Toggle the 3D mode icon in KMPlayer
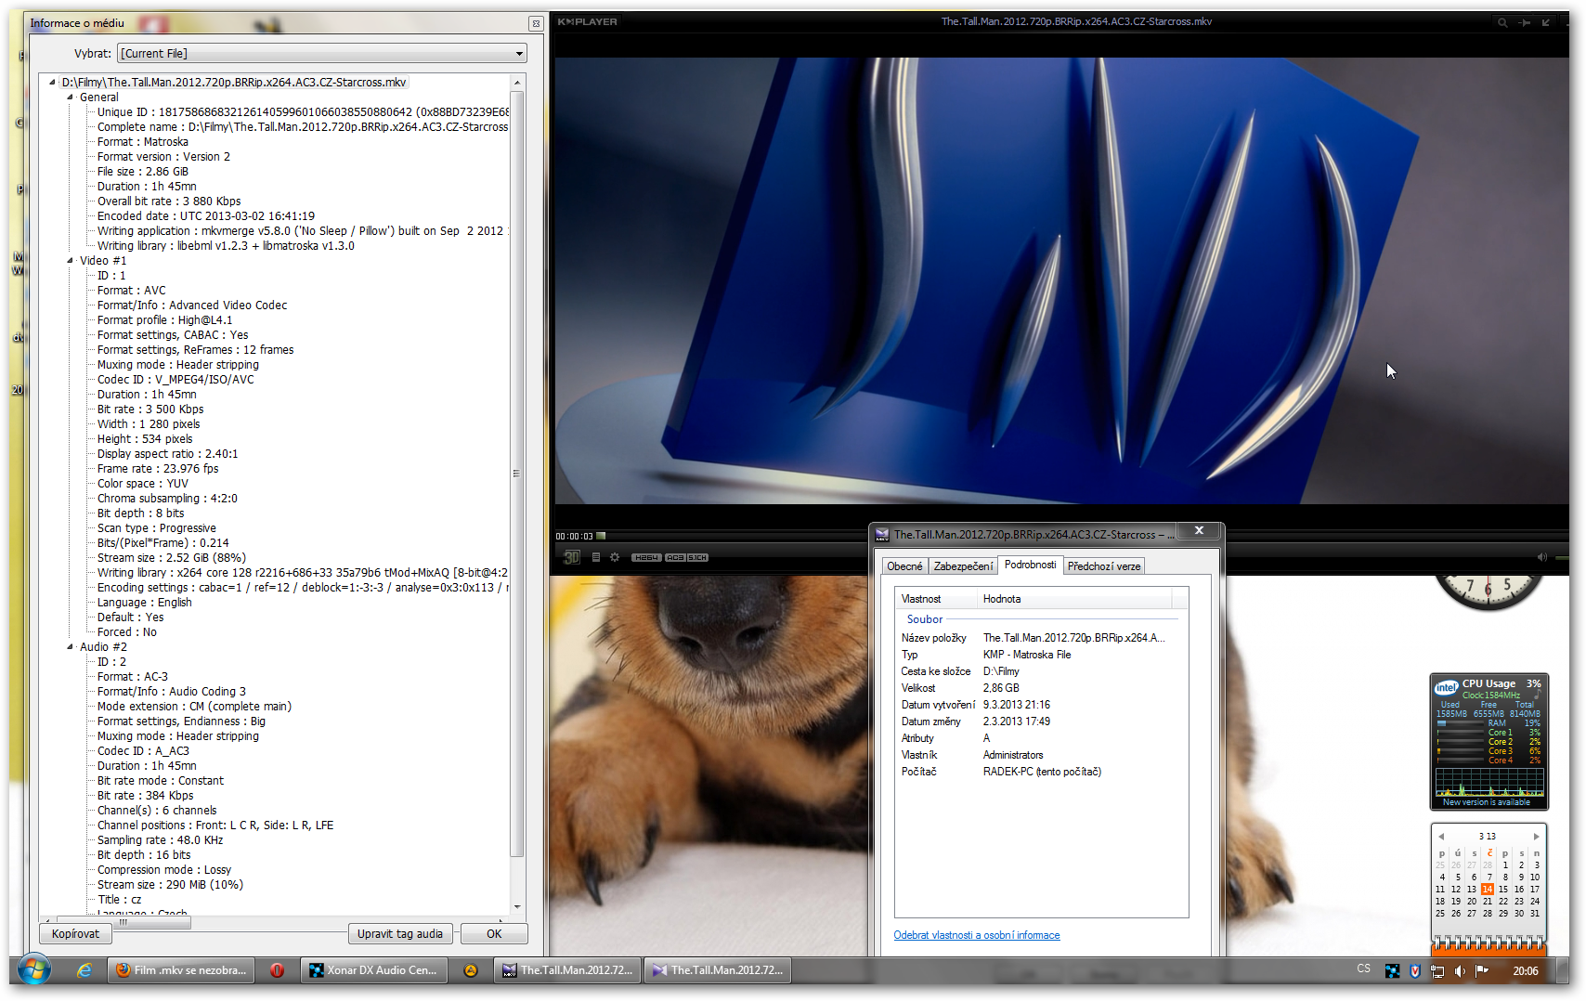Viewport: 1586px width, 1001px height. tap(571, 557)
